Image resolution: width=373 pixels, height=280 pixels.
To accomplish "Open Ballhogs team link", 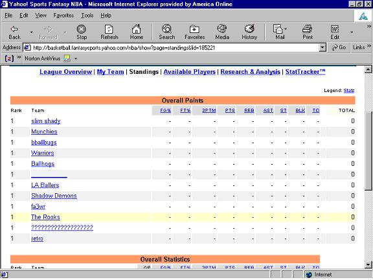I will (43, 164).
